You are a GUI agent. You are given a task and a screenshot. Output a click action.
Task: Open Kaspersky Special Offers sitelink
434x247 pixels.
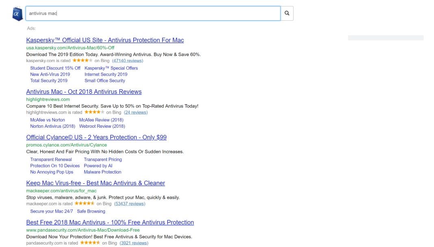pos(111,68)
